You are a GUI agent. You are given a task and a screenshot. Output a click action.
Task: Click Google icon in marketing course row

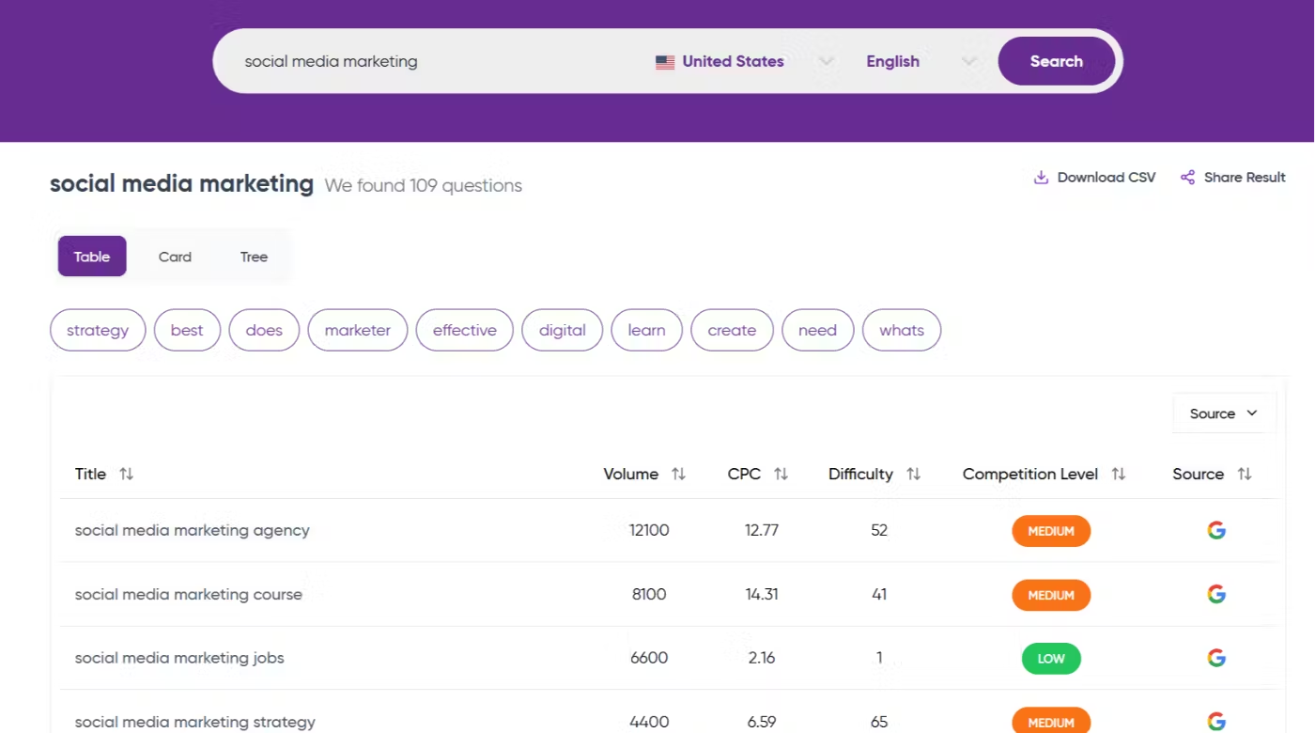click(1216, 594)
